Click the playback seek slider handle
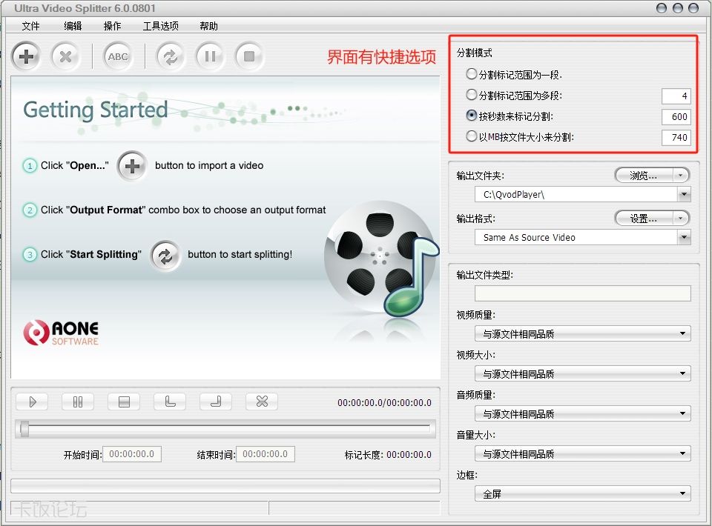 (x=24, y=428)
